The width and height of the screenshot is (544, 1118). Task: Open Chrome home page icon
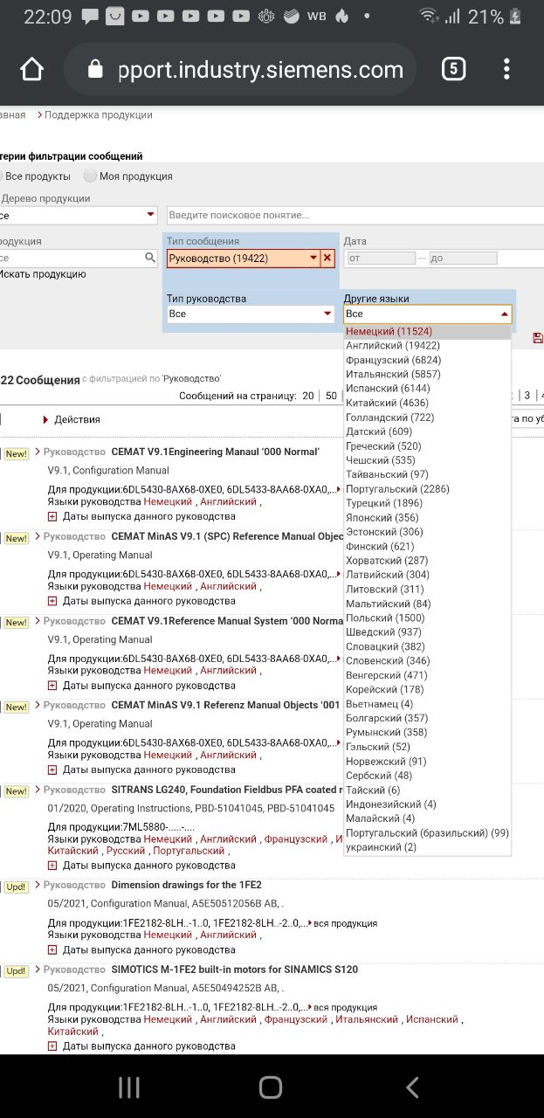[x=32, y=70]
